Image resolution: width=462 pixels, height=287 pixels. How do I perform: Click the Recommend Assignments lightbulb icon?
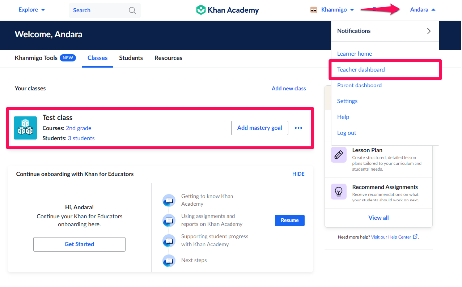339,192
